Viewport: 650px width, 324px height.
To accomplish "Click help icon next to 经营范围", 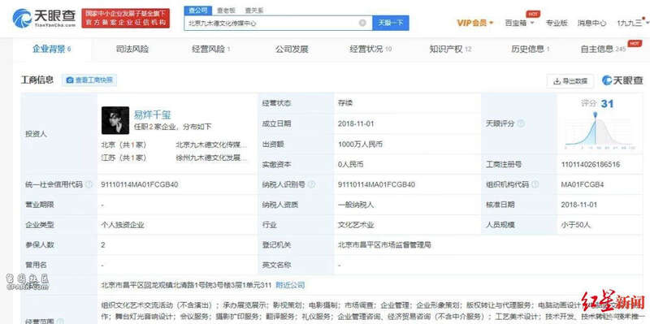I will (60, 322).
